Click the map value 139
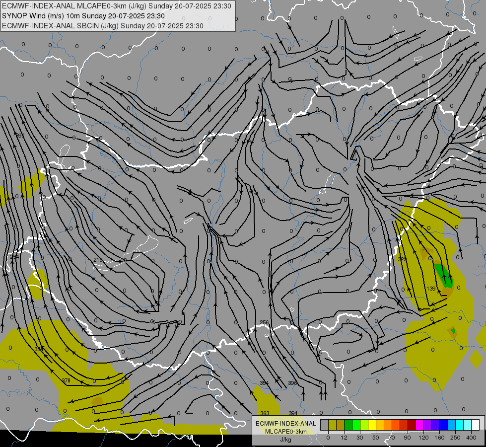Screen dimensions: 486x447 pos(431,289)
